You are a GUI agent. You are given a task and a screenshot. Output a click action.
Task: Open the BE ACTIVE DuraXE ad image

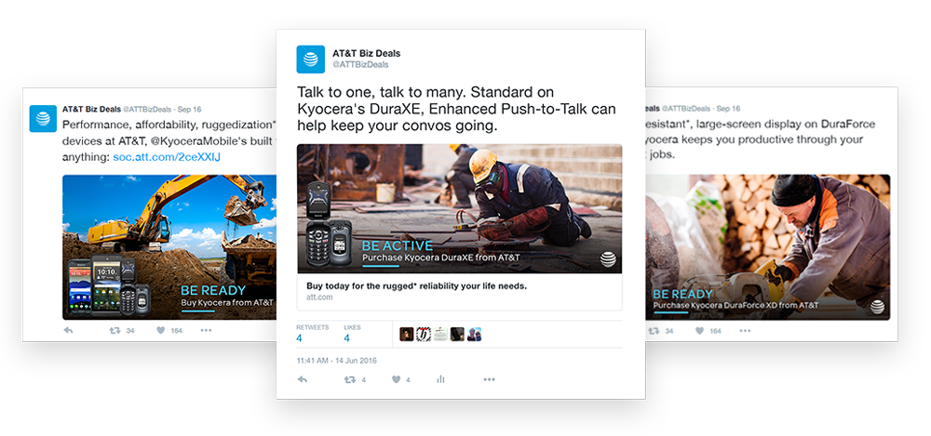460,209
